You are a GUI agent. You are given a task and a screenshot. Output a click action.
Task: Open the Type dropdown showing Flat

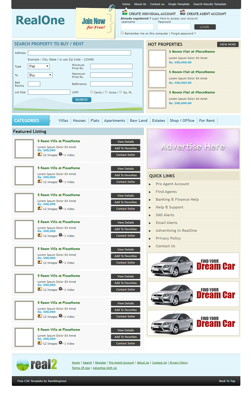click(39, 66)
